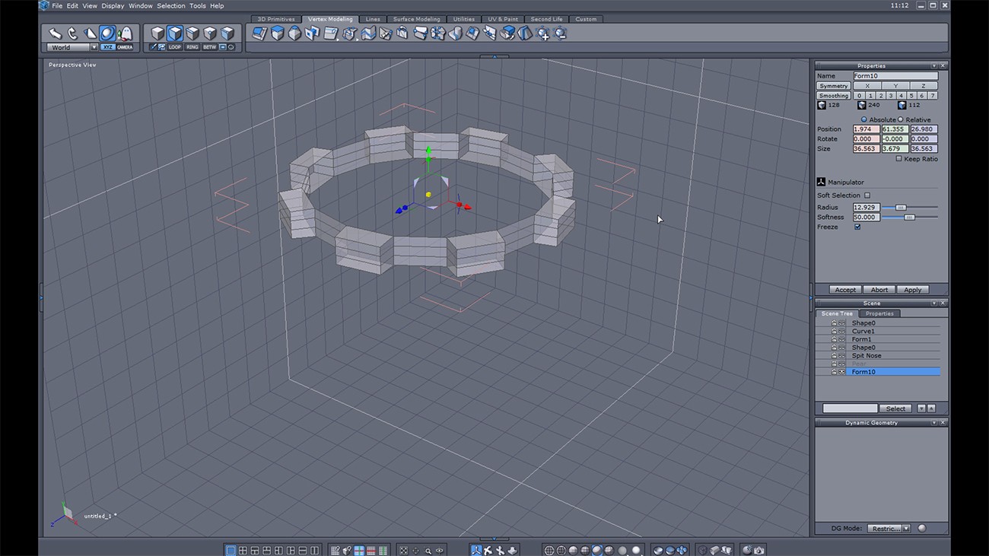Choose the Select Objects mode cube, leftmost in the selection-mode group

(x=157, y=33)
